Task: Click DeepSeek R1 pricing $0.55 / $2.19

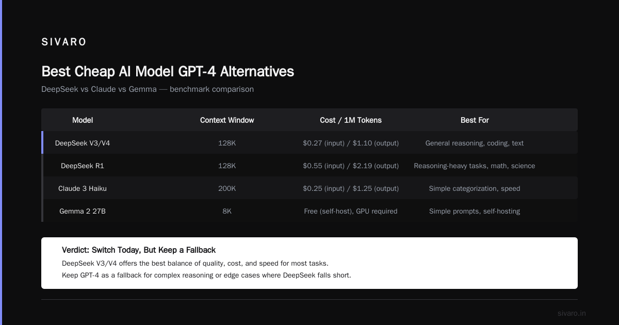Action: point(351,166)
